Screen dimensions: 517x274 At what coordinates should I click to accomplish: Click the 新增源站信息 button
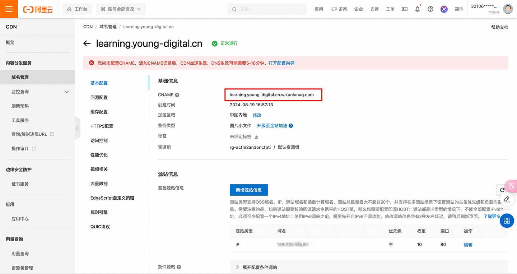249,190
